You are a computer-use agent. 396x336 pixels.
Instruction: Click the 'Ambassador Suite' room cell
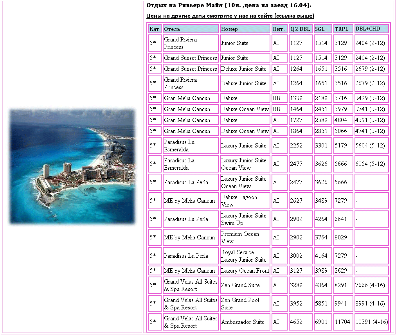(245, 322)
